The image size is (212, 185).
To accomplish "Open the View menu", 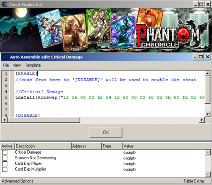I will [17, 65].
